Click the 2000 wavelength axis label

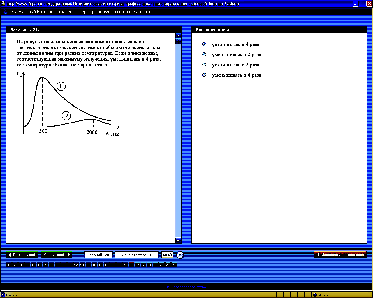click(x=92, y=132)
